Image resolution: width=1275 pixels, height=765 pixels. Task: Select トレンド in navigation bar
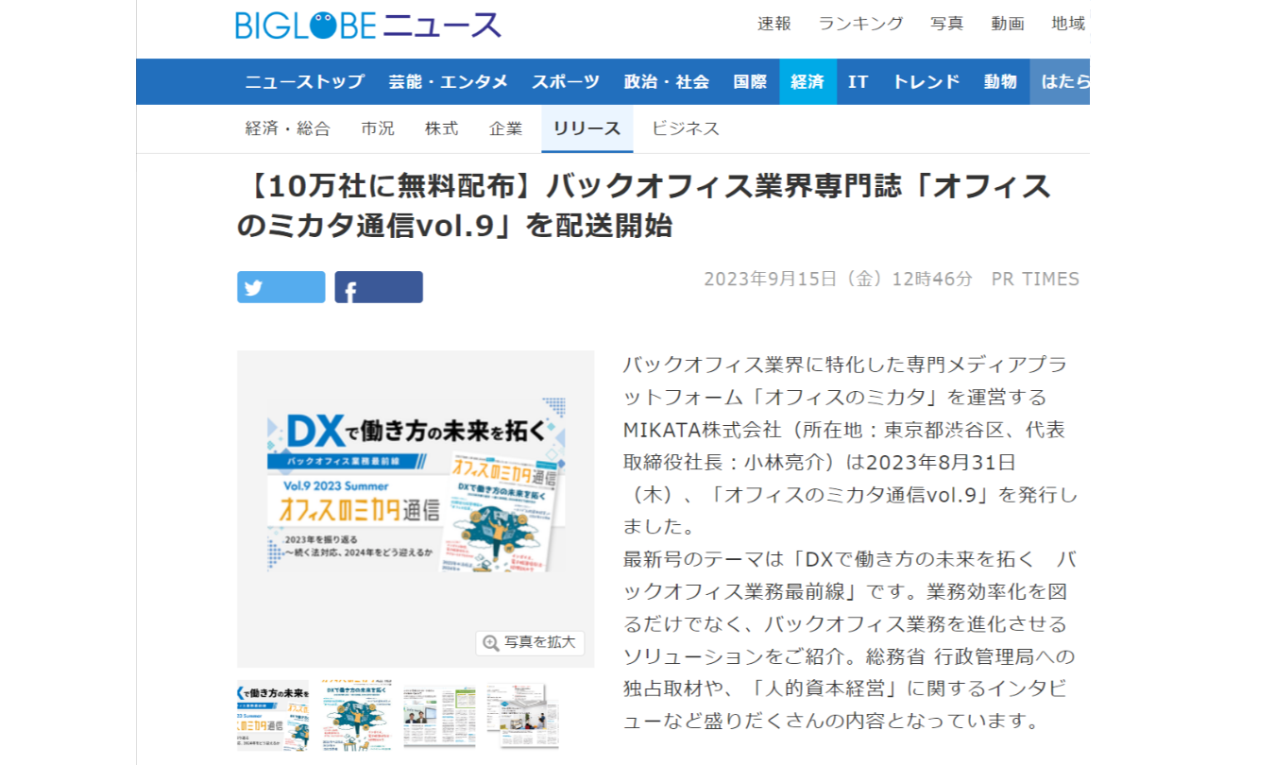(x=926, y=81)
